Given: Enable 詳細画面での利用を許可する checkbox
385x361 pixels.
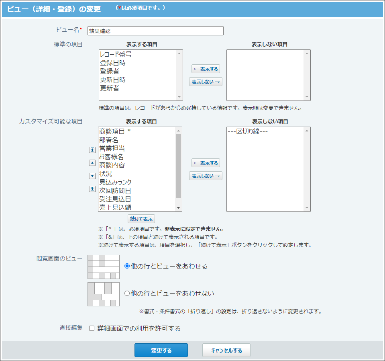Looking at the screenshot, I should pos(92,328).
